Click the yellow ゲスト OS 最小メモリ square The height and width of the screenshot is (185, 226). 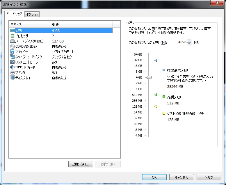pos(164,113)
